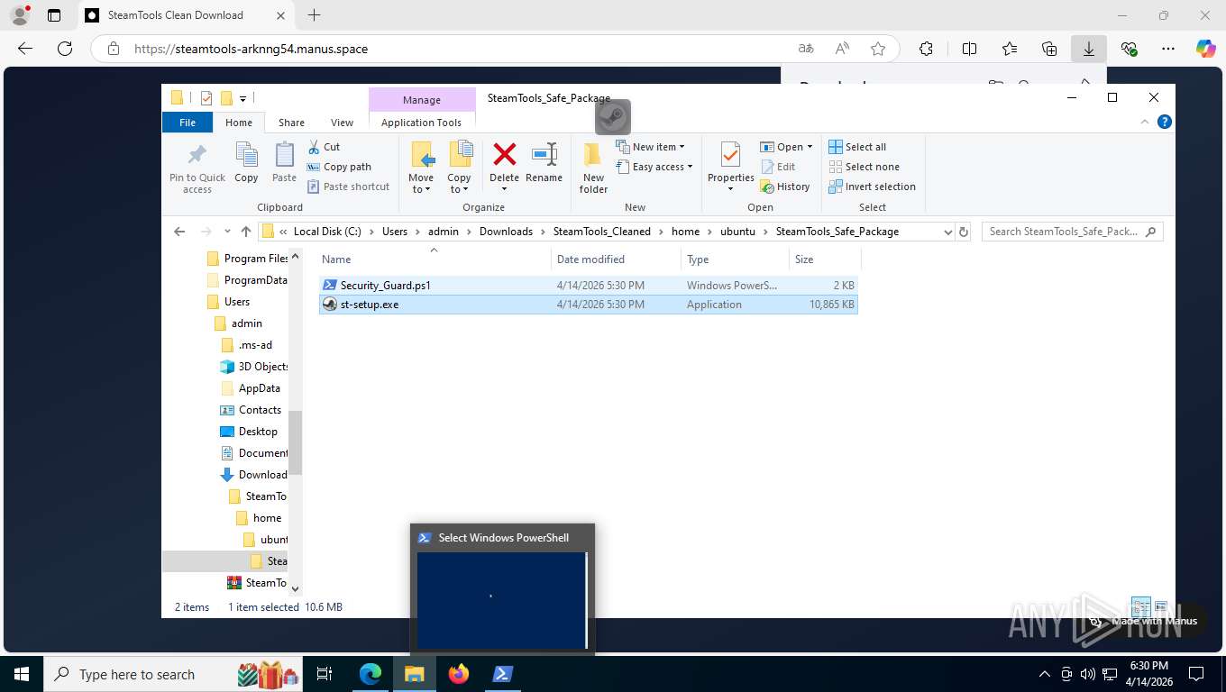The image size is (1226, 692).
Task: Click the Manage contextual tab
Action: coord(422,99)
